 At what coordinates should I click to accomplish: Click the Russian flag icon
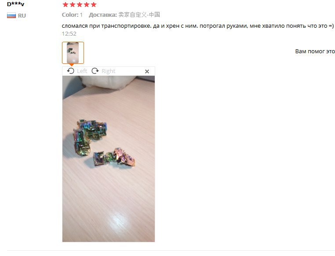[x=11, y=15]
